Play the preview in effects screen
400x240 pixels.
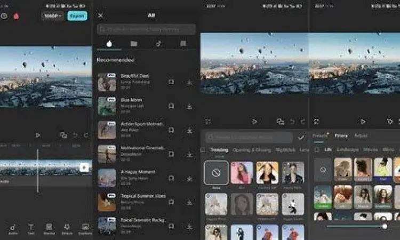(x=254, y=122)
